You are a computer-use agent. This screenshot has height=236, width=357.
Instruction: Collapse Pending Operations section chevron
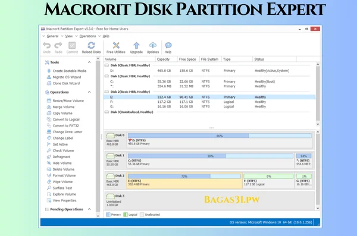pyautogui.click(x=89, y=209)
